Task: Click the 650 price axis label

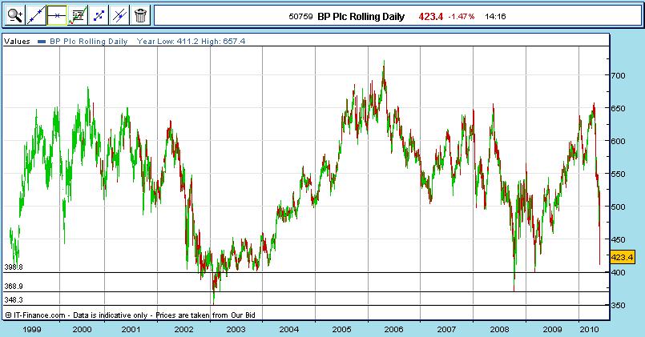Action: (x=618, y=109)
